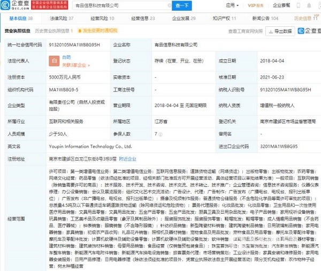Click the blue 查一下 search button
Image resolution: width=321 pixels, height=271 pixels.
coord(182,5)
